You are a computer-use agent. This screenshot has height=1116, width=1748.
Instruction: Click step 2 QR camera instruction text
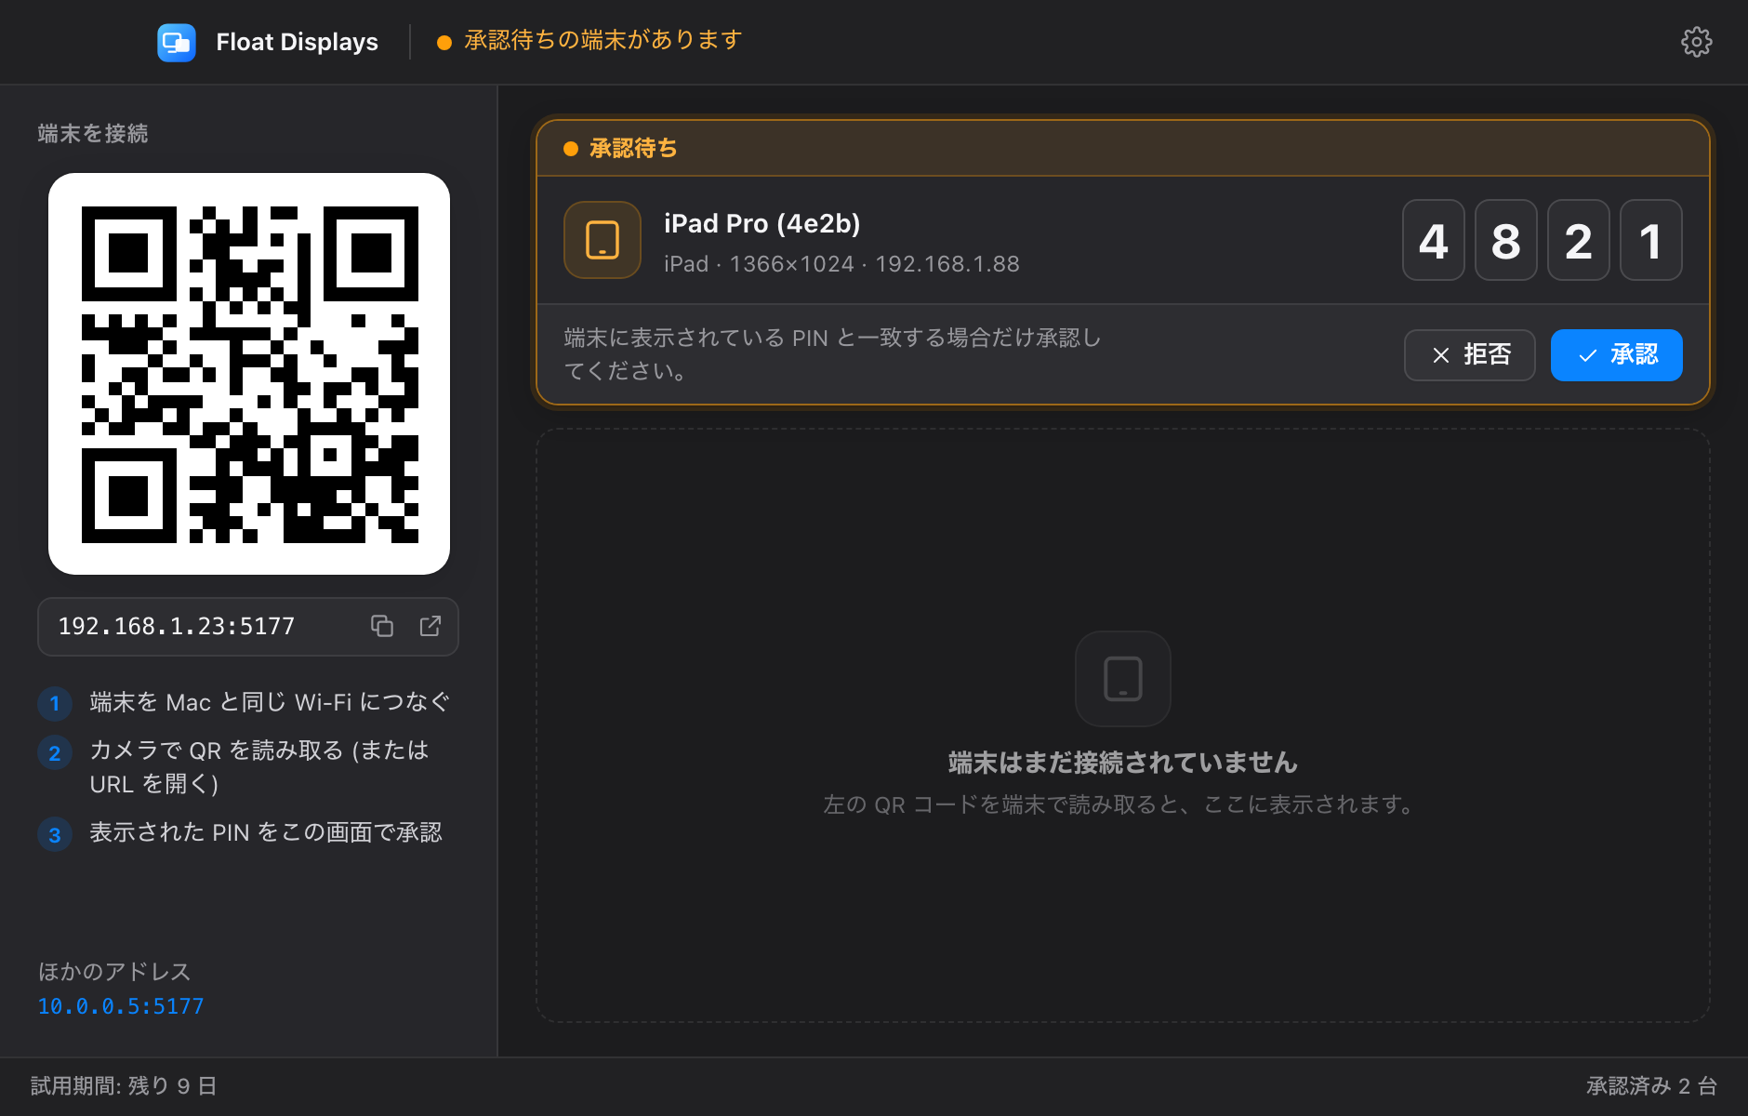[260, 767]
